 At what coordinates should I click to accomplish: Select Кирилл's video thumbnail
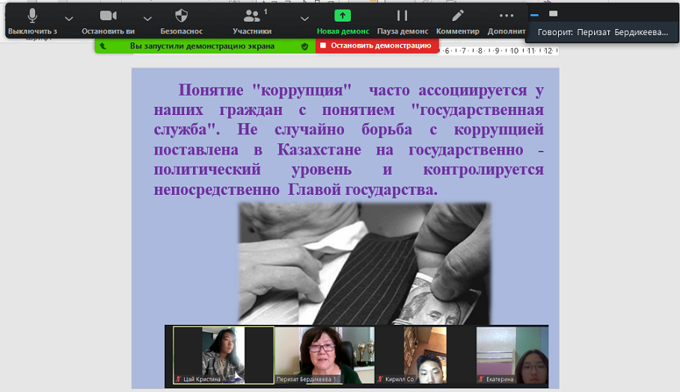(x=424, y=355)
